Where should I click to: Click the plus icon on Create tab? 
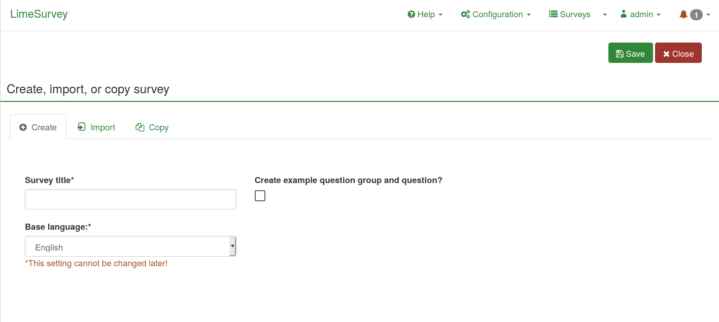point(23,127)
